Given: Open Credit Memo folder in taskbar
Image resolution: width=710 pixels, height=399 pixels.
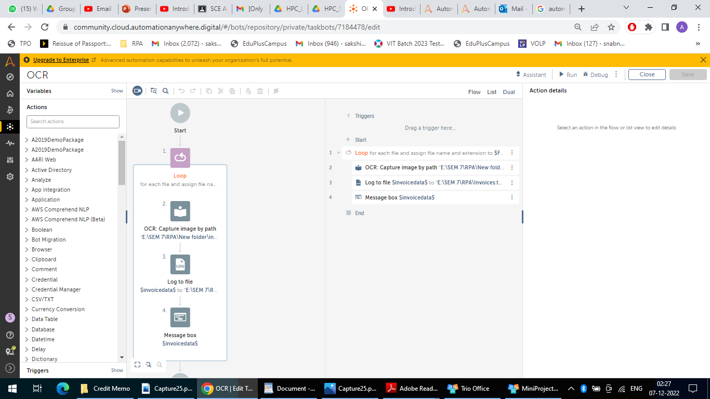Looking at the screenshot, I should point(106,388).
